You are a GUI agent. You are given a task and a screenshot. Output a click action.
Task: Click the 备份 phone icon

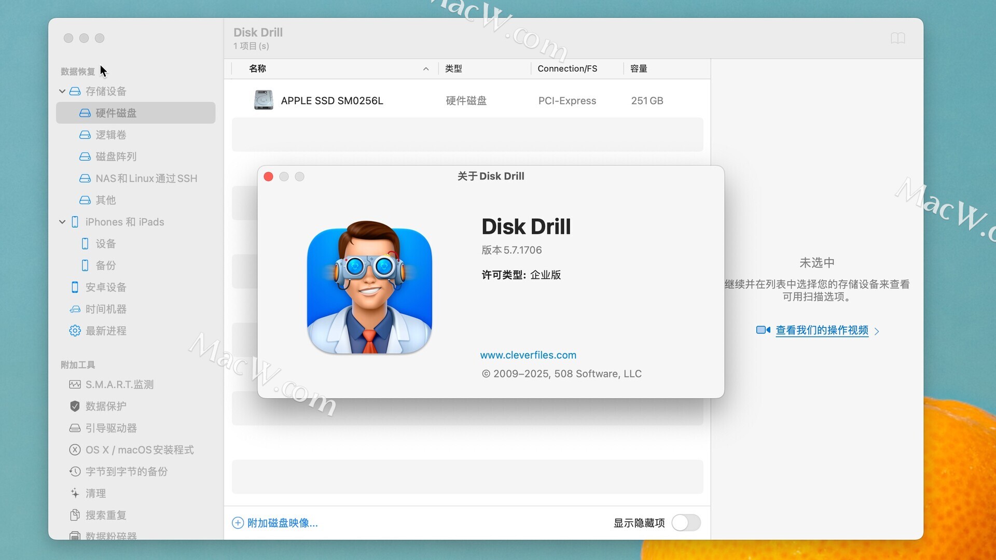(x=85, y=265)
